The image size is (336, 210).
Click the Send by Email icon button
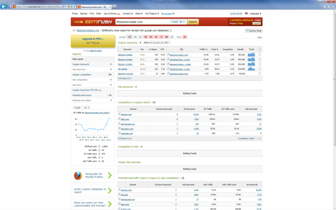point(254,31)
